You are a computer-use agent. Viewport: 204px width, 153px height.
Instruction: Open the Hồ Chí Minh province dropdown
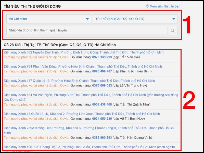coord(49,19)
